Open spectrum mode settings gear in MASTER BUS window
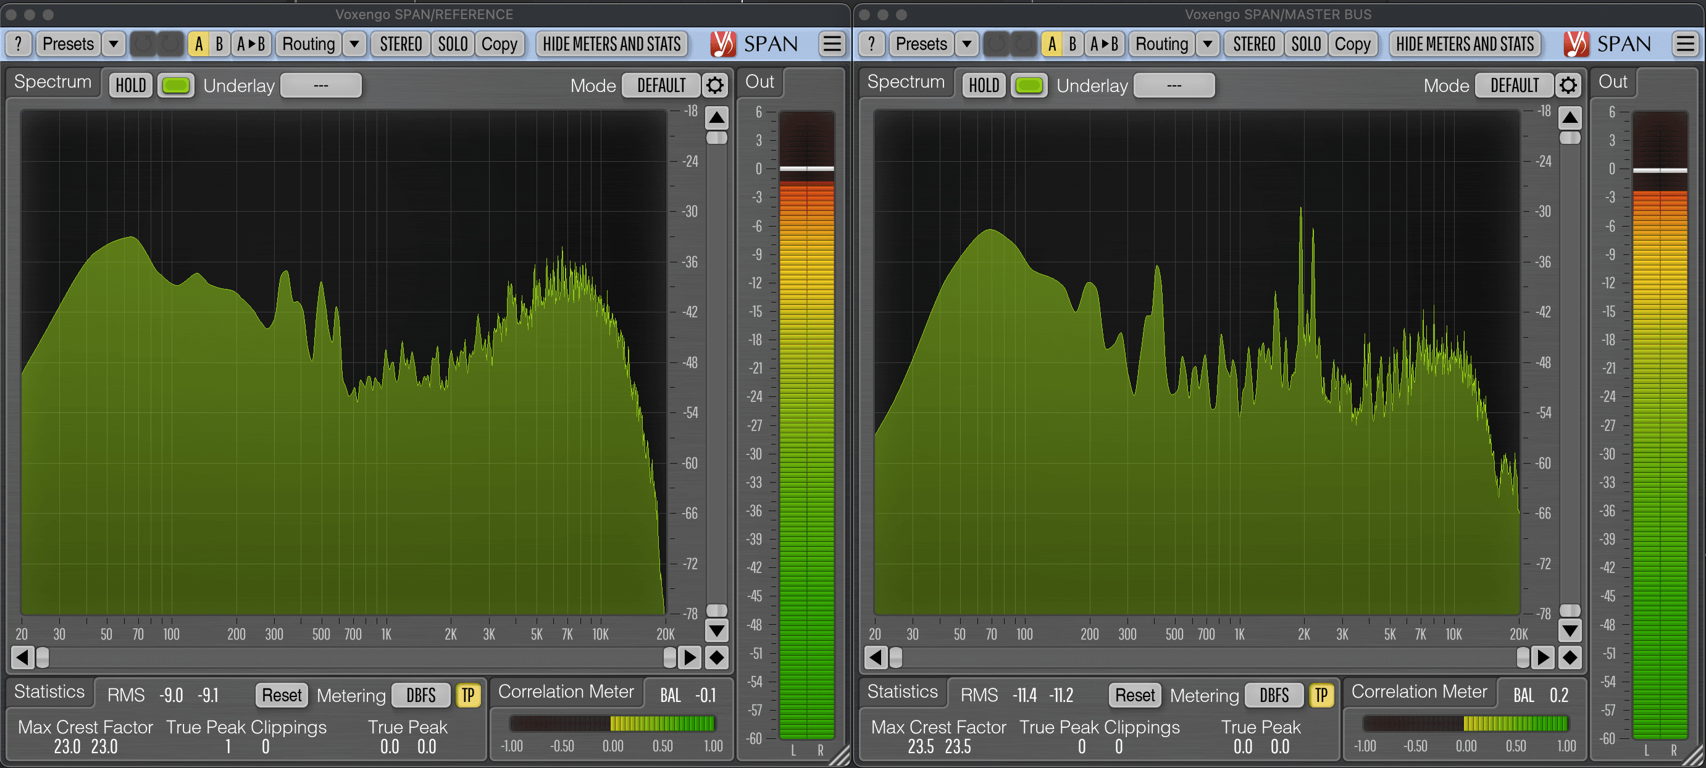 (1568, 85)
